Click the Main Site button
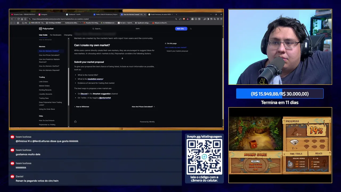The width and height of the screenshot is (341, 192). click(181, 29)
